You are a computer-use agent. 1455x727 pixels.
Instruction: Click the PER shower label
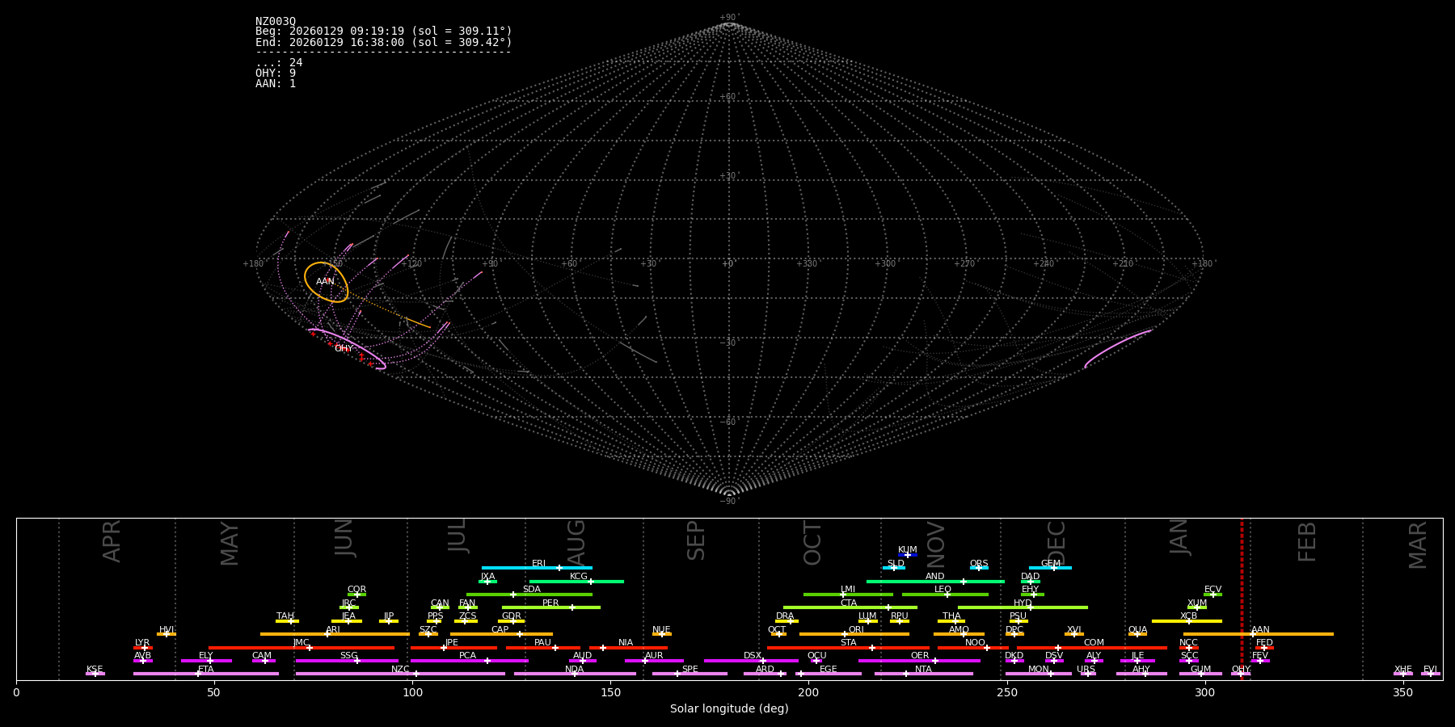pos(550,603)
